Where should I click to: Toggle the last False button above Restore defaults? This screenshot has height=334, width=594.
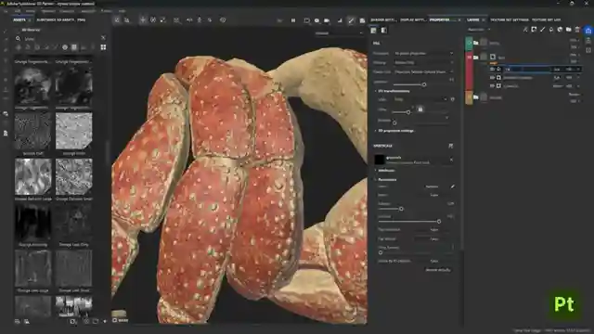pos(434,261)
